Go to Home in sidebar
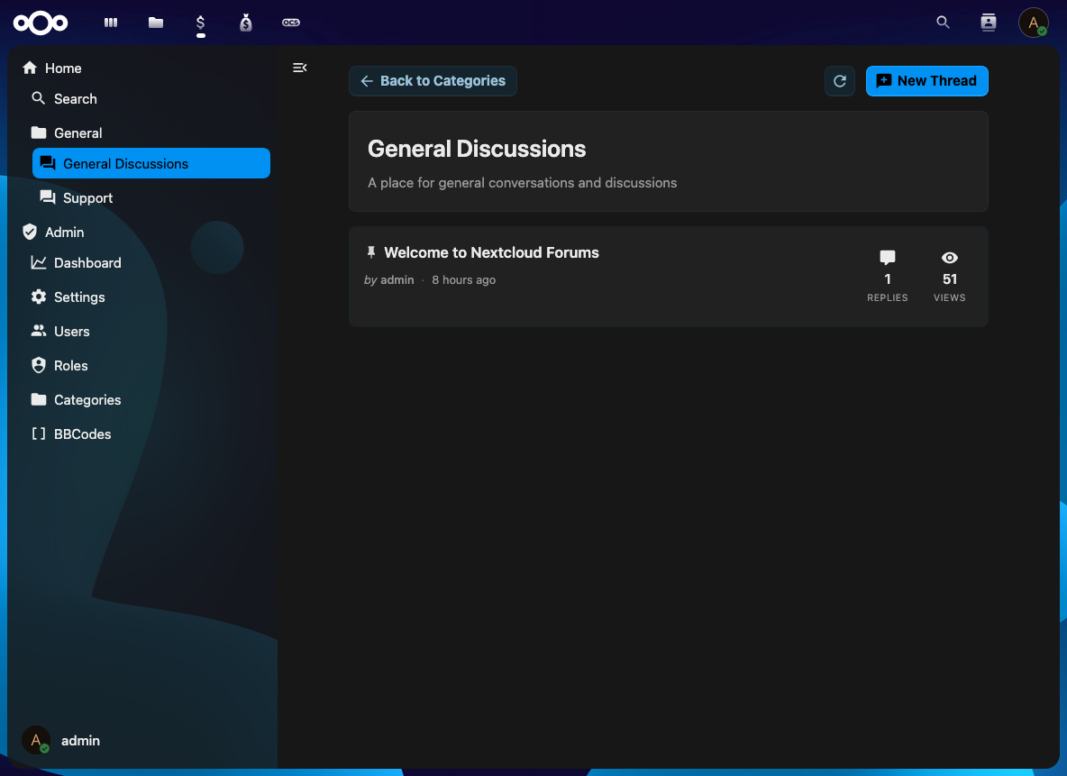Image resolution: width=1067 pixels, height=776 pixels. [x=63, y=68]
